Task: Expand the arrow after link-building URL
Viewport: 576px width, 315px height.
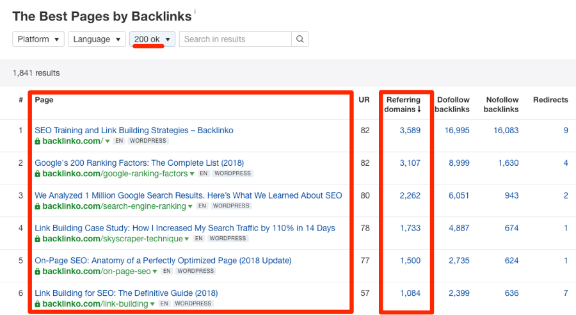Action: (x=152, y=304)
